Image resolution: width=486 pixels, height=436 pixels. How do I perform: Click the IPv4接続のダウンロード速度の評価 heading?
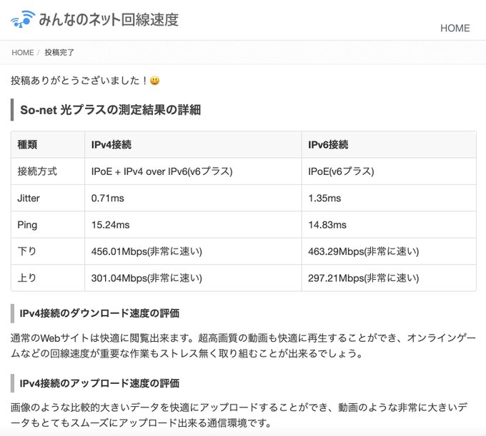[99, 313]
